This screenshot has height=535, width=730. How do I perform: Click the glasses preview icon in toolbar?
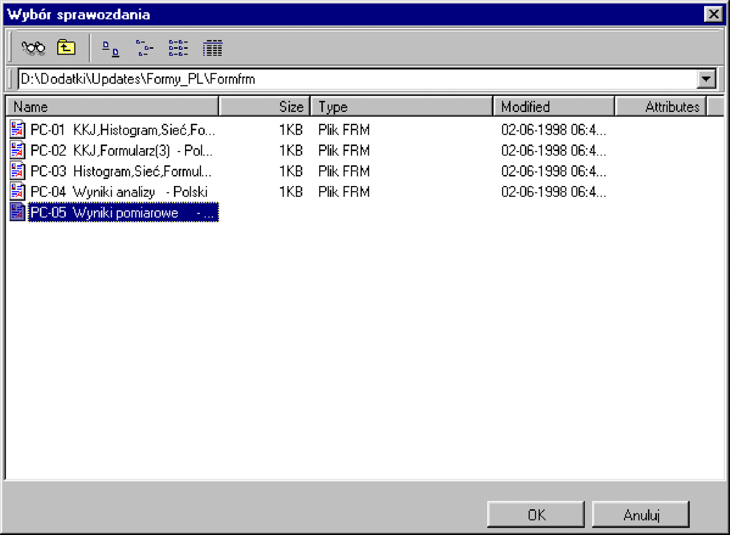pos(33,48)
